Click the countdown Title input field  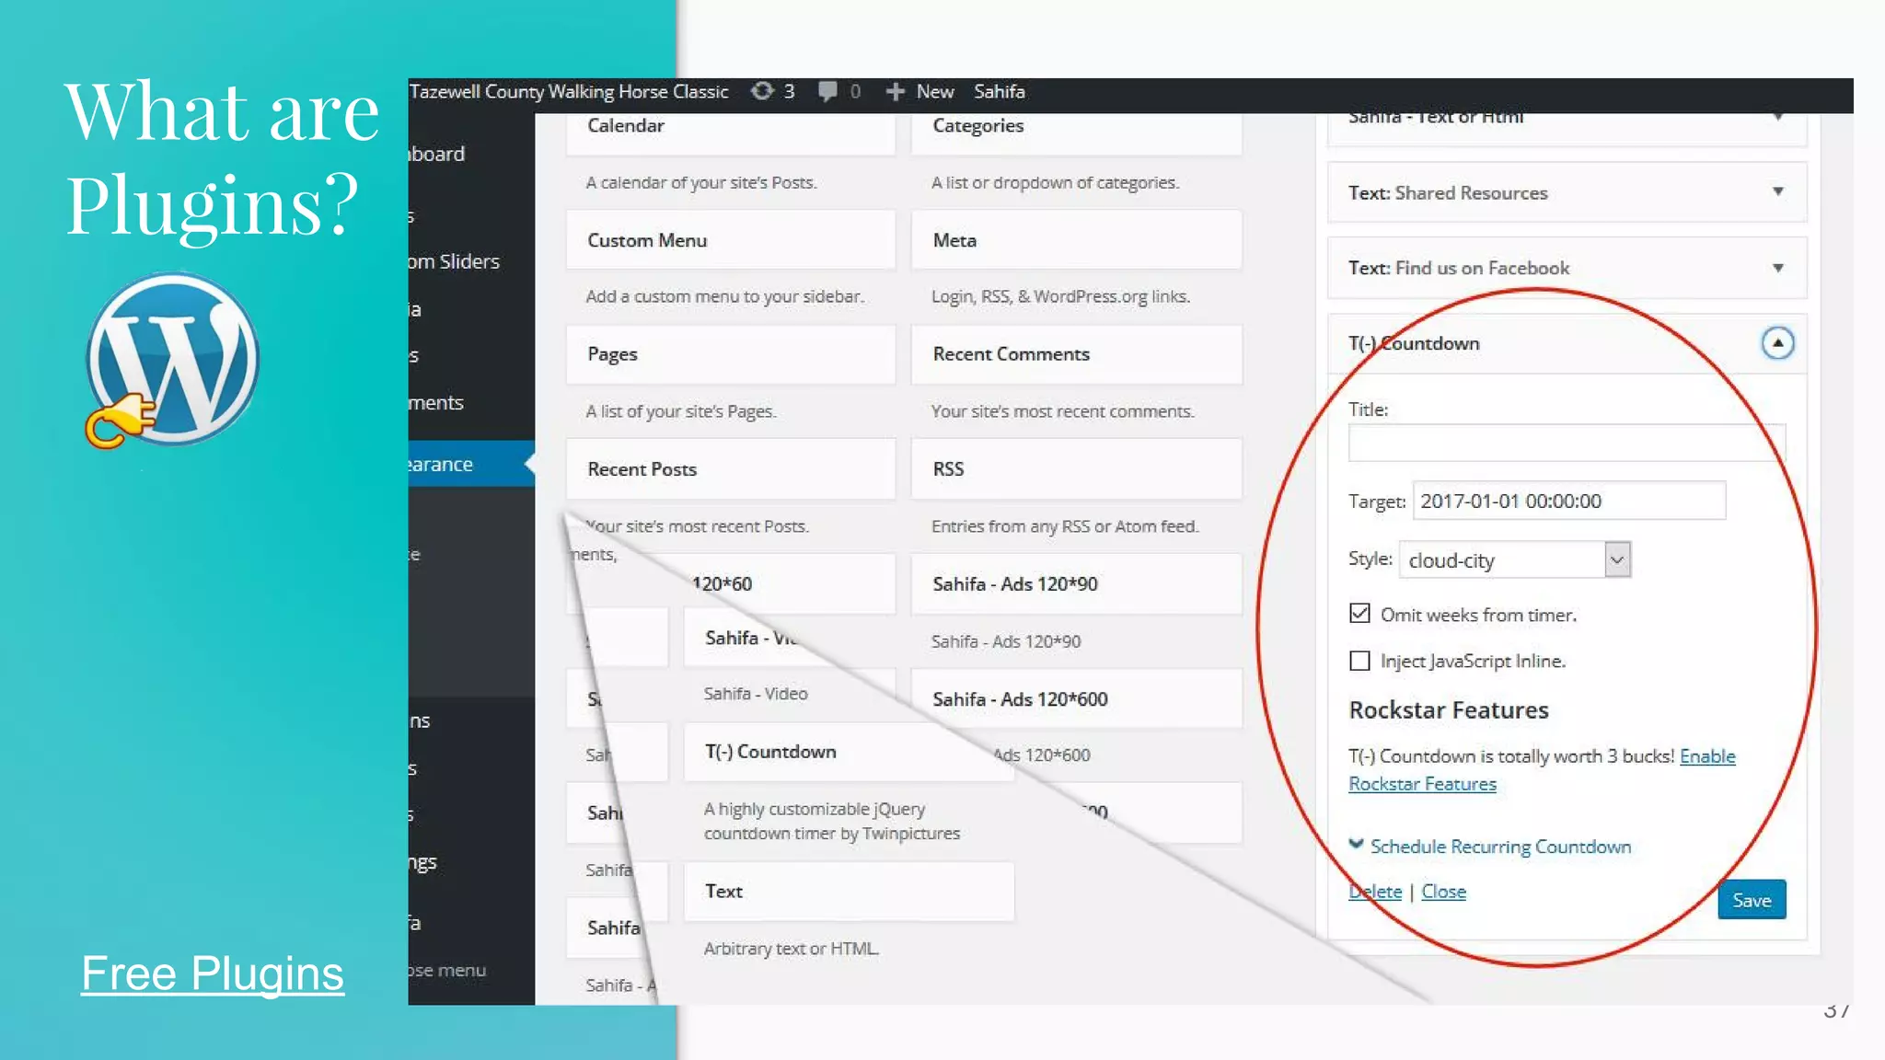(1565, 444)
